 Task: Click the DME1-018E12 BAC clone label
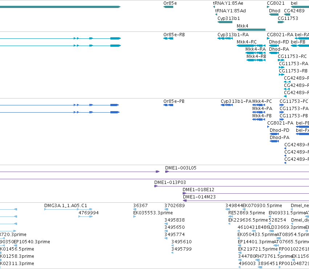pos(198,190)
